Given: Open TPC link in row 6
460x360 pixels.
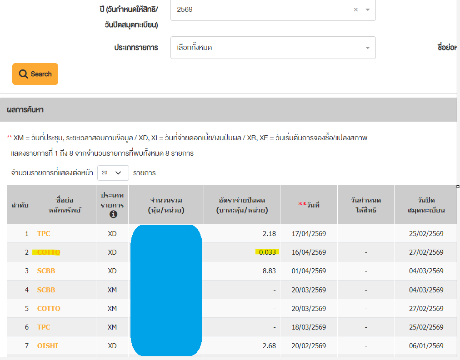Looking at the screenshot, I should [44, 327].
